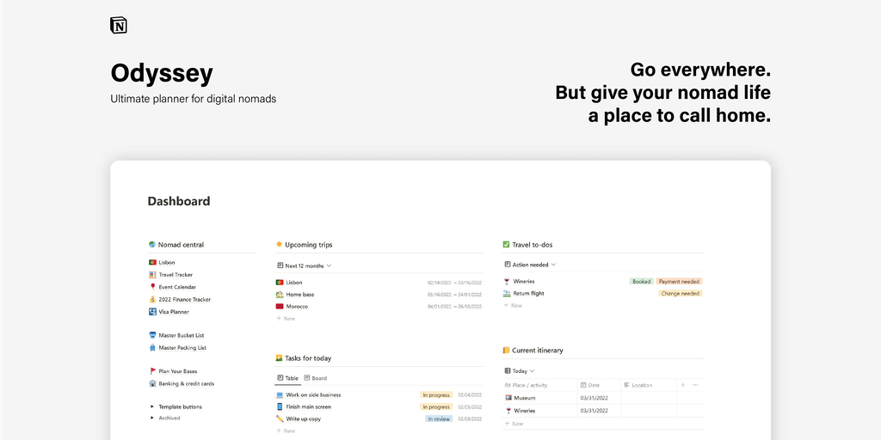Viewport: 881px width, 440px height.
Task: Click the In progress tag for Finish main screen
Action: [436, 406]
